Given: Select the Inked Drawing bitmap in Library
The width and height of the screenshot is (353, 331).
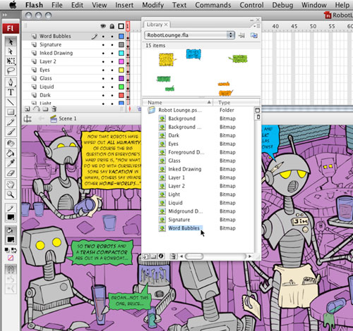Looking at the screenshot, I should 185,169.
